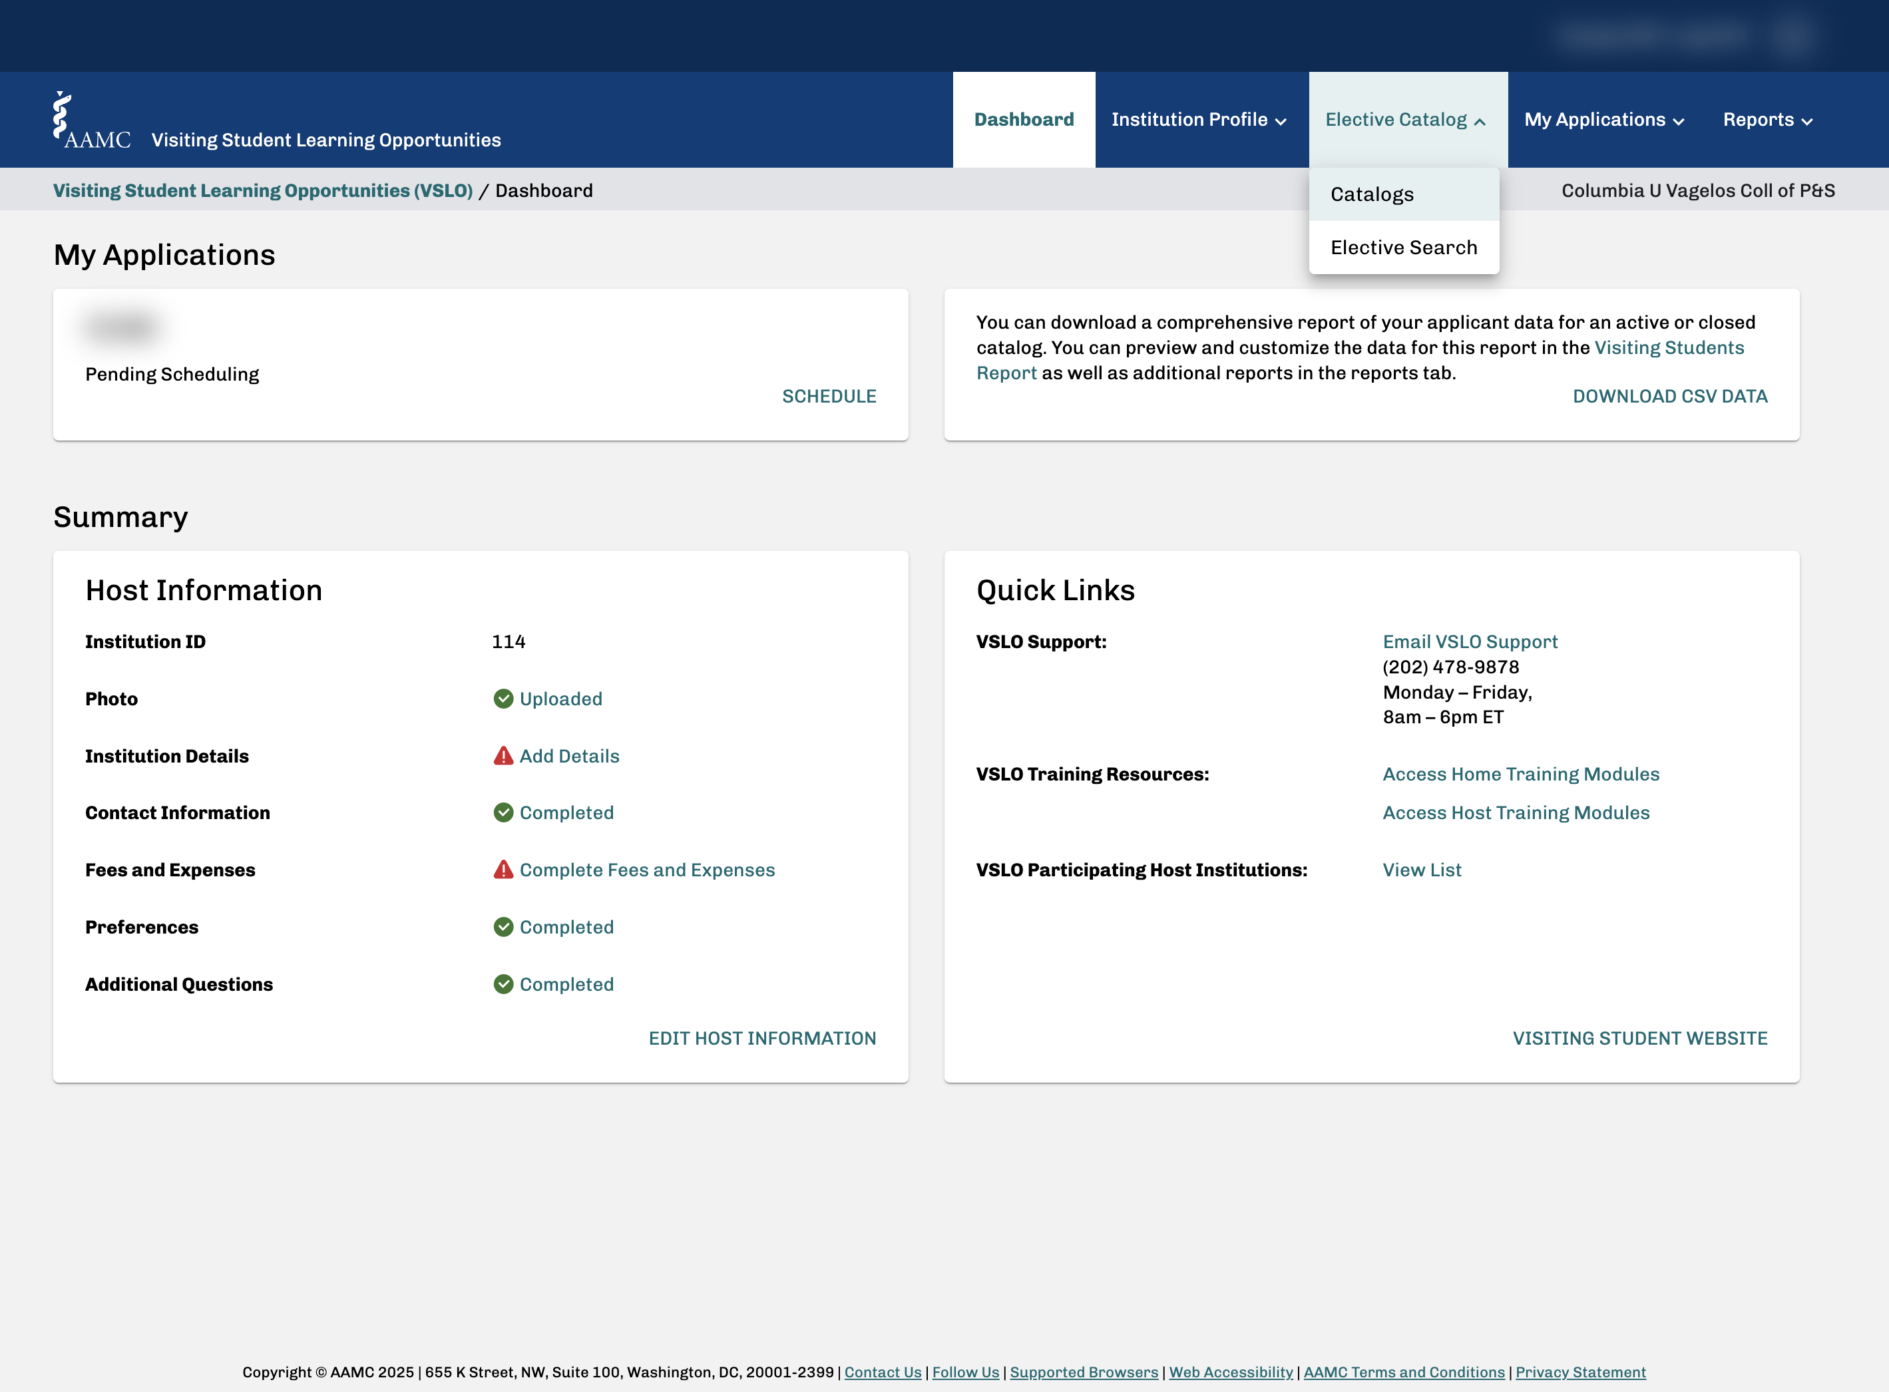Open the Reports dropdown menu
Image resolution: width=1889 pixels, height=1392 pixels.
pyautogui.click(x=1768, y=120)
